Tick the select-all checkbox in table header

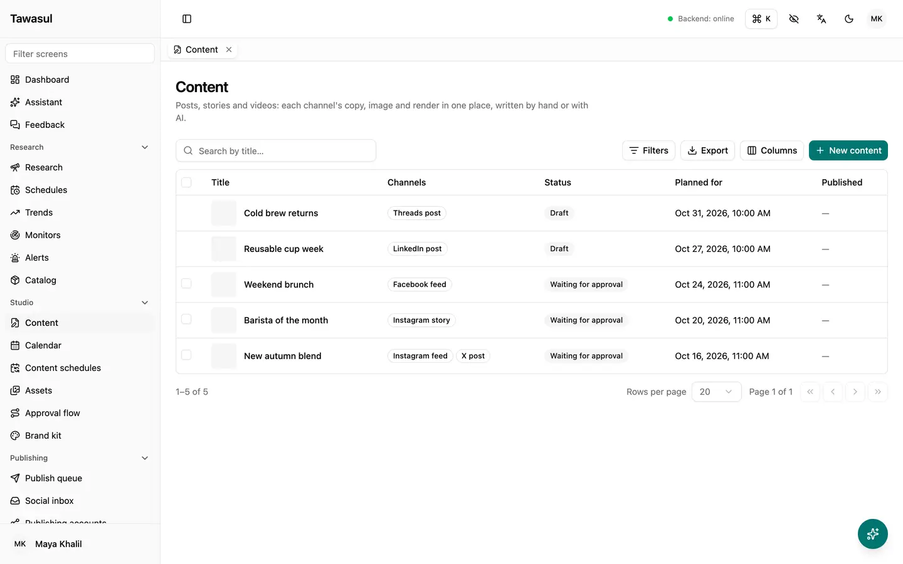(186, 182)
